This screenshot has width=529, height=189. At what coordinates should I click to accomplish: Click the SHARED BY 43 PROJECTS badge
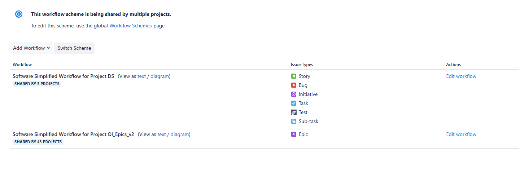click(38, 142)
